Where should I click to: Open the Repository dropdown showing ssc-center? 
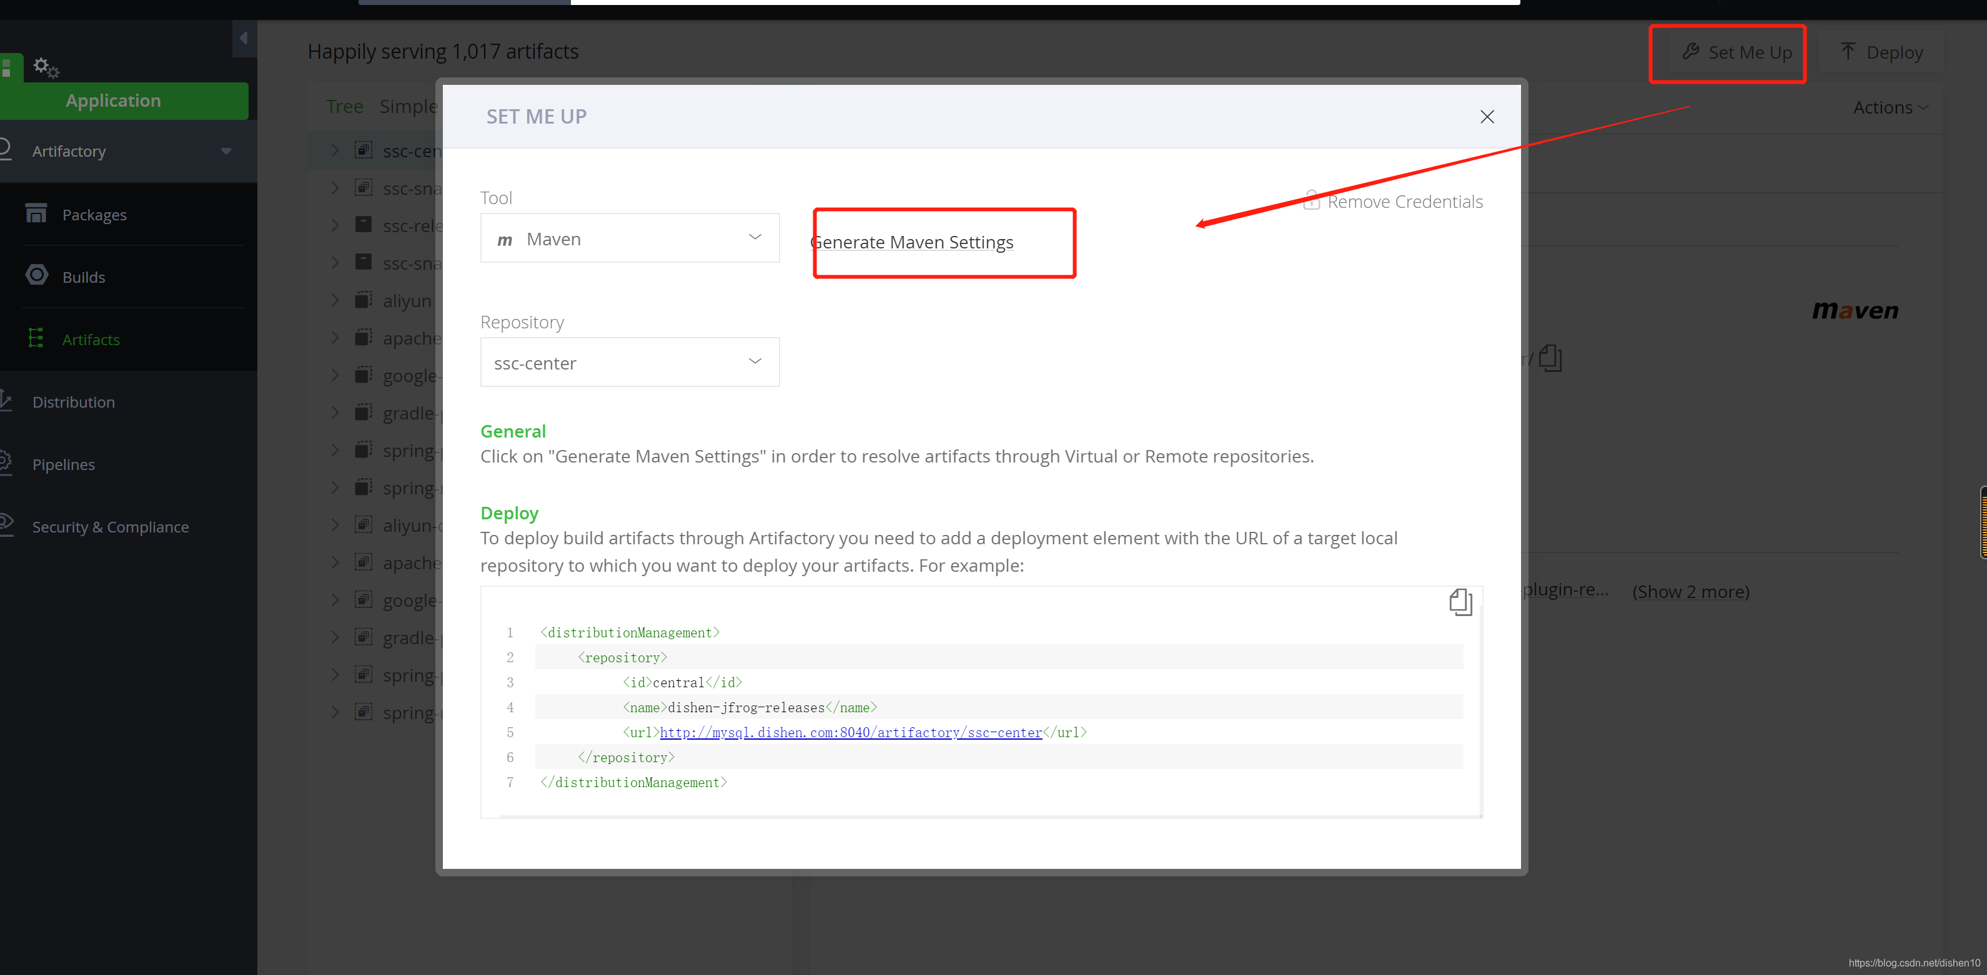click(630, 362)
